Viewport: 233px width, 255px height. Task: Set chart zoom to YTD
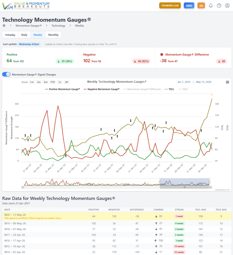(x=52, y=82)
